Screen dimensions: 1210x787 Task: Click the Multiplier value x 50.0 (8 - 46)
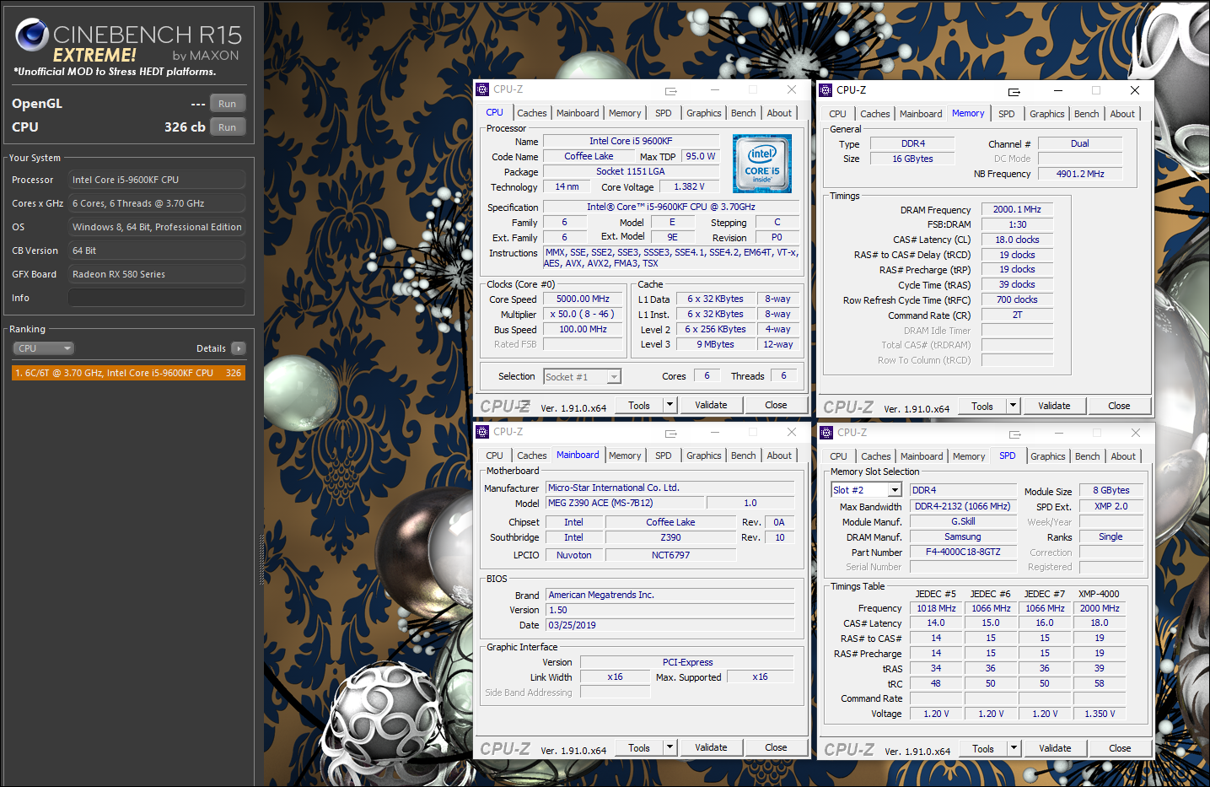(583, 314)
